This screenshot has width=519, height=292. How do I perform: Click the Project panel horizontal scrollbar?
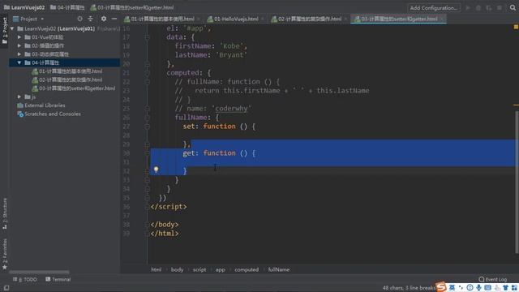39,273
